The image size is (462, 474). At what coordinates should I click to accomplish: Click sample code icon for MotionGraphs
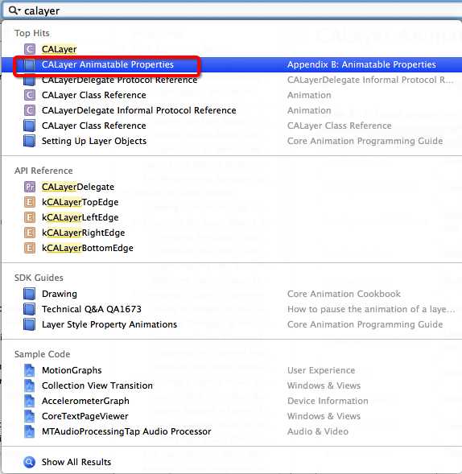pos(30,370)
